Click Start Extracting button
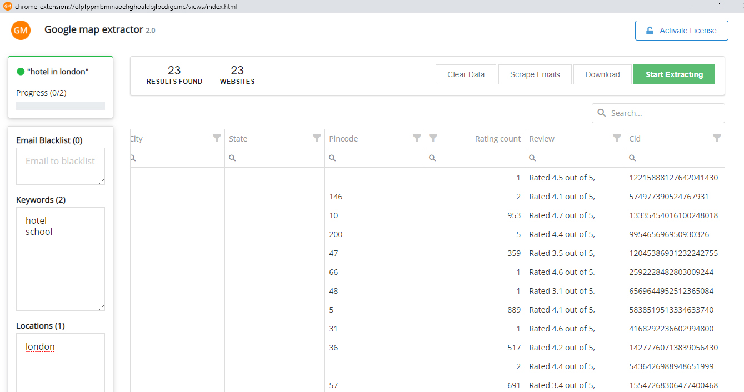This screenshot has height=392, width=744. [674, 74]
